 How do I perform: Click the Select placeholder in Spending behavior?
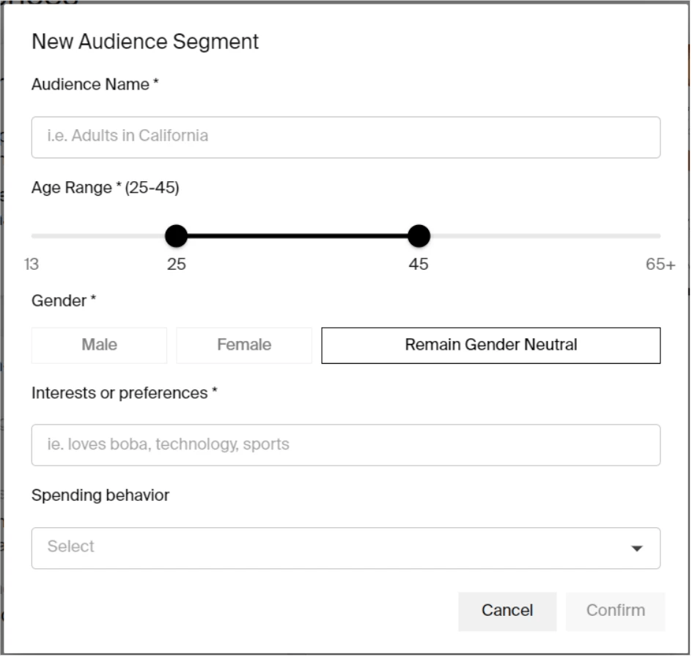70,547
